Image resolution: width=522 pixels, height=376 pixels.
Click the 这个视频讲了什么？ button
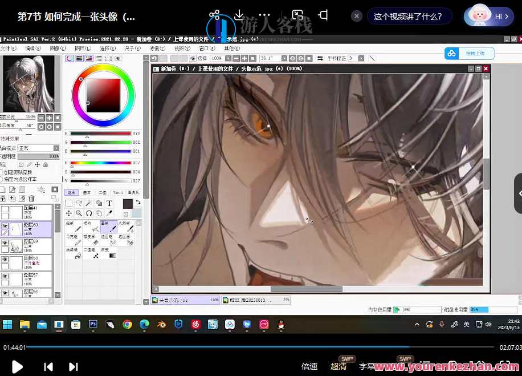pyautogui.click(x=408, y=17)
